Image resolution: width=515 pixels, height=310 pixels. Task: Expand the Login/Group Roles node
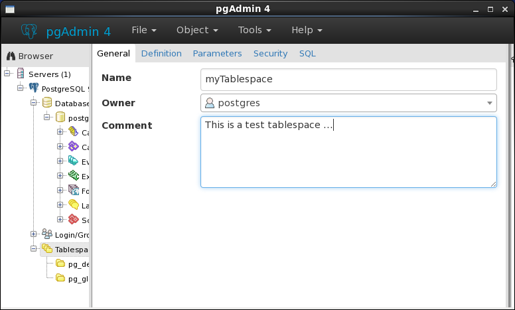pos(33,234)
